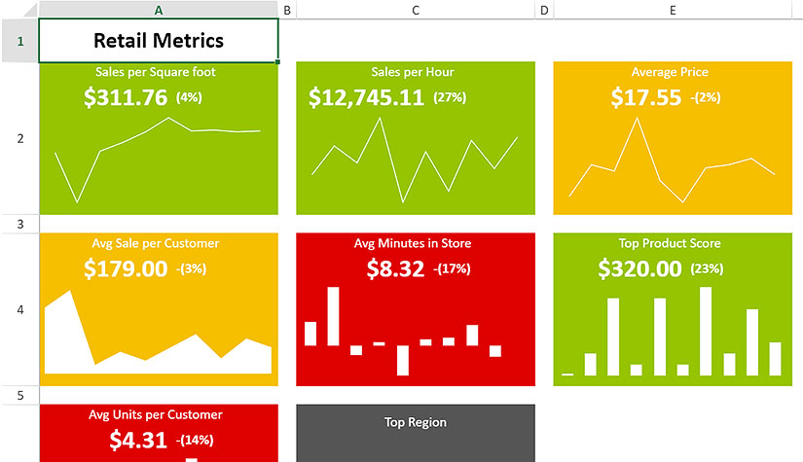The width and height of the screenshot is (803, 462).
Task: Select the Retail Metrics title cell
Action: pos(159,41)
